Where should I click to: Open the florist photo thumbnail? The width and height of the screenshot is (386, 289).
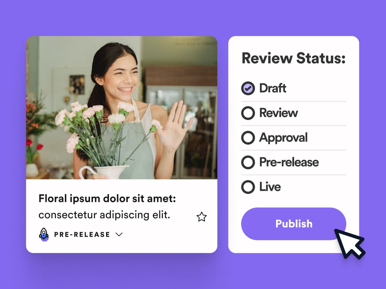[122, 108]
